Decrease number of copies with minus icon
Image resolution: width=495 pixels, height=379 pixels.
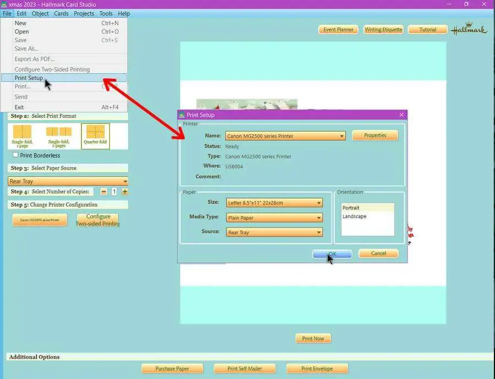pos(103,191)
